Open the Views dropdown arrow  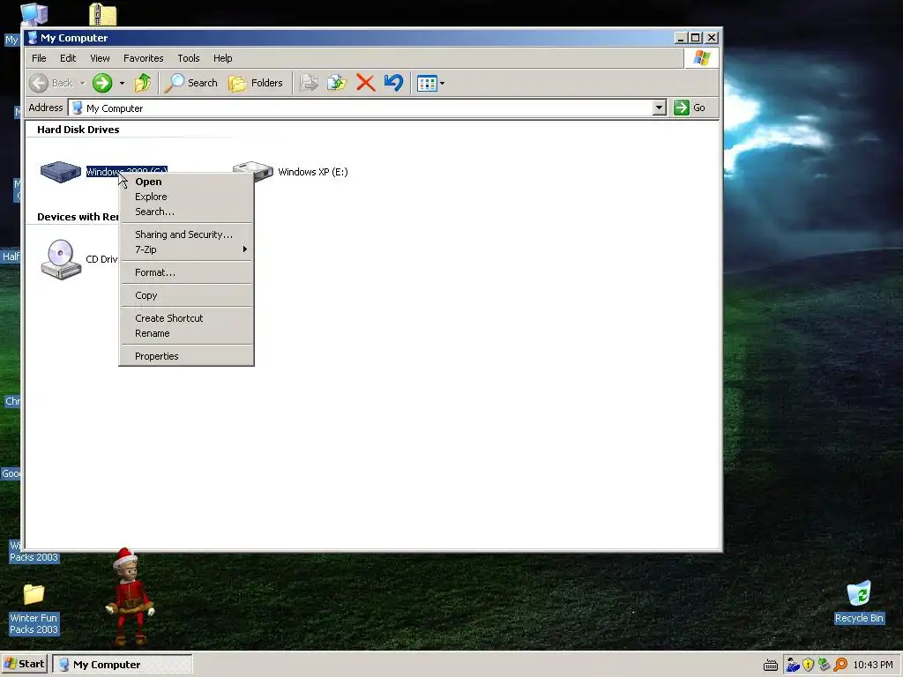[443, 83]
